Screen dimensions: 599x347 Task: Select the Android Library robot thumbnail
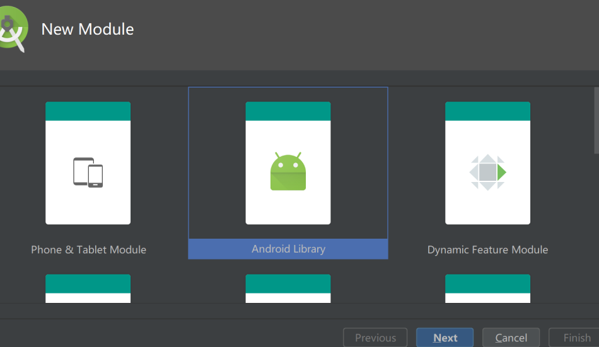[288, 163]
